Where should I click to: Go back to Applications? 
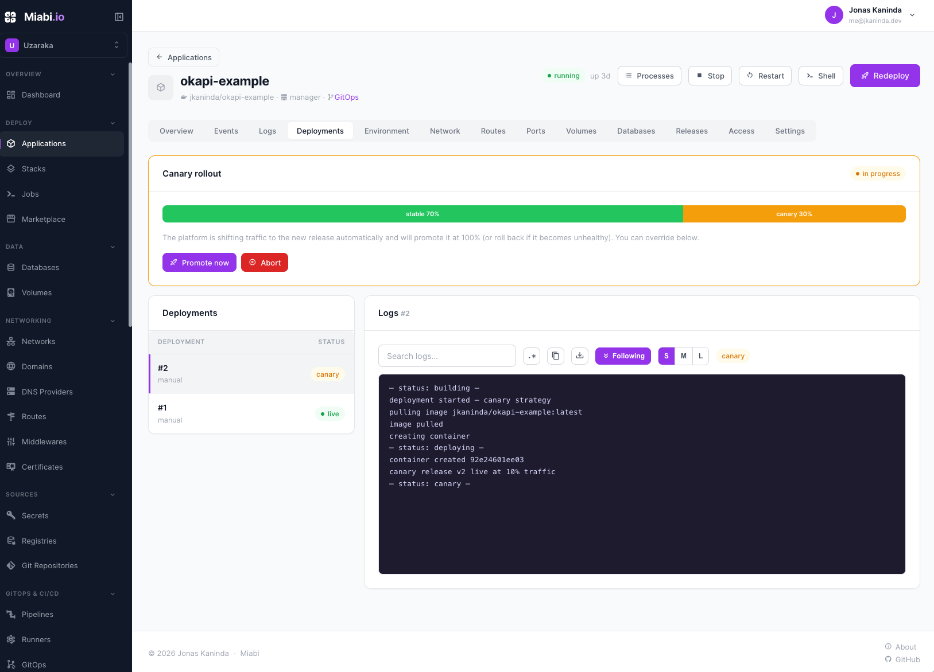click(184, 57)
